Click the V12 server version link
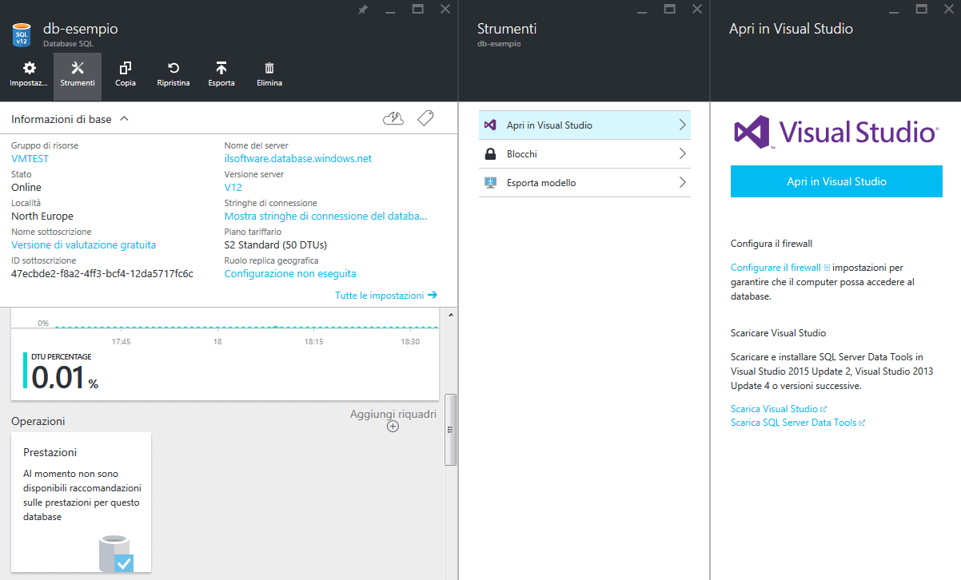Image resolution: width=961 pixels, height=580 pixels. 233,187
